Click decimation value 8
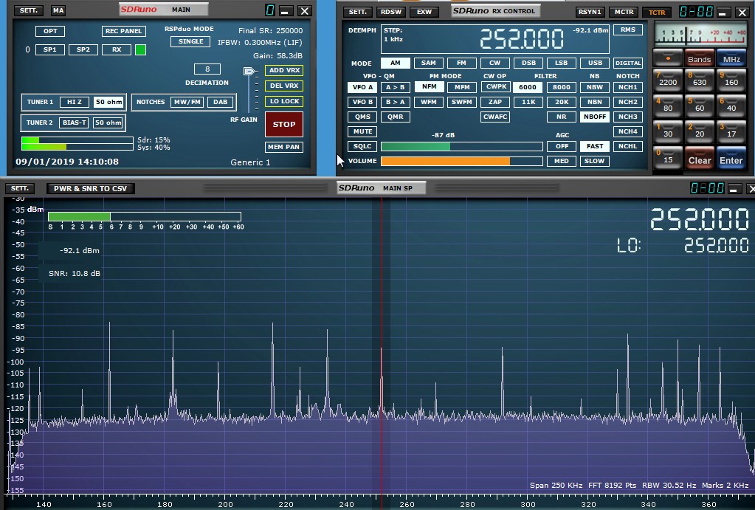The image size is (755, 510). click(x=207, y=69)
